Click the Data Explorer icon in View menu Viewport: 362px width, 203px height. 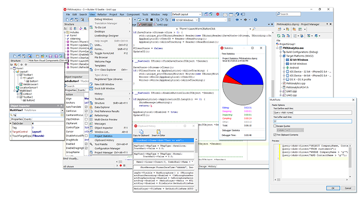coord(91,107)
